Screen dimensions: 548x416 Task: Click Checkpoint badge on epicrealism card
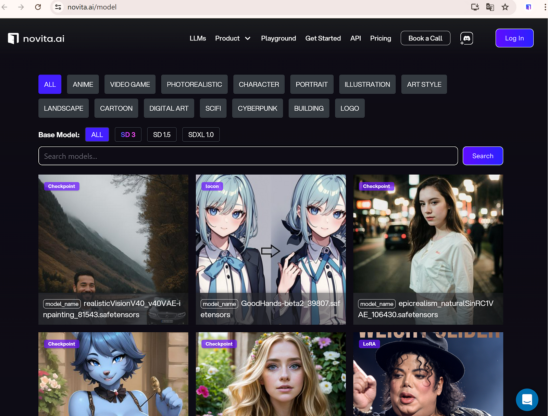[376, 186]
